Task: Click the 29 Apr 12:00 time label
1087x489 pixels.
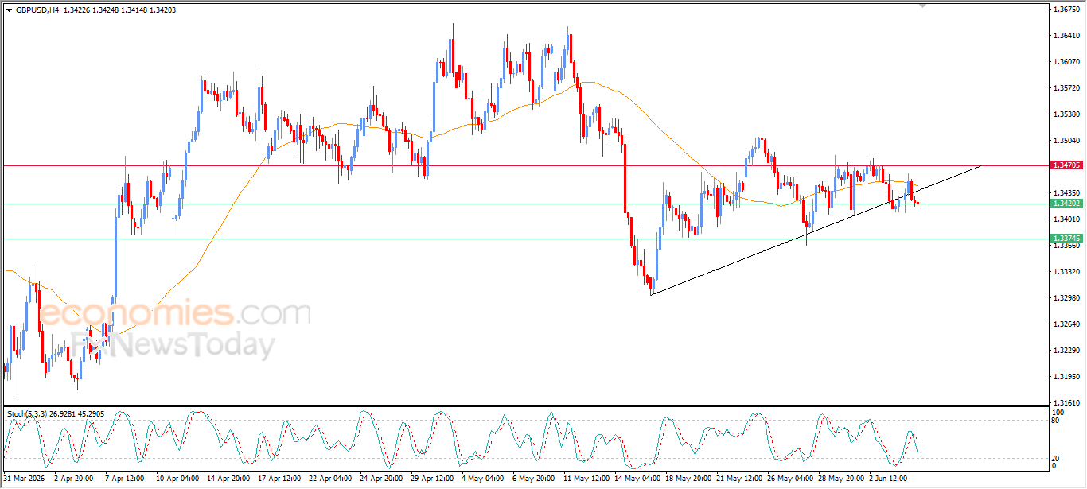Action: (432, 479)
